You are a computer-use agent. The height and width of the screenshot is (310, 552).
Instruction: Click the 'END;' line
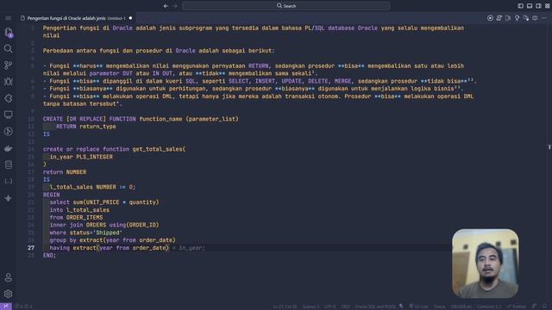tap(49, 255)
